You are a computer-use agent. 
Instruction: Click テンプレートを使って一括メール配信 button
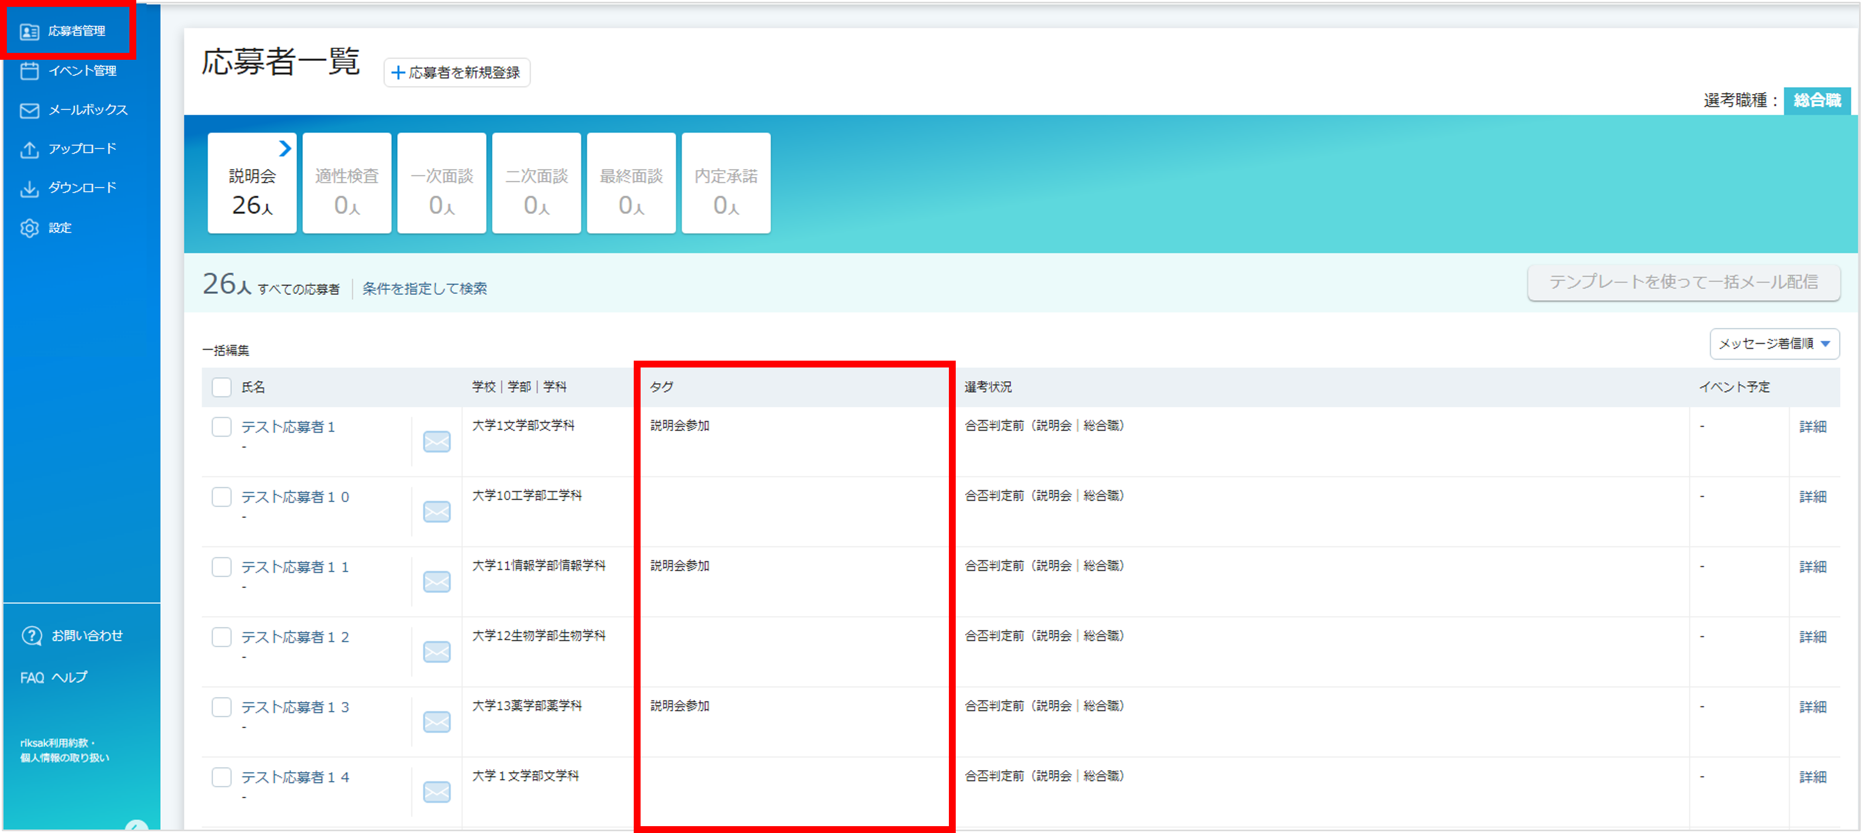[1684, 282]
